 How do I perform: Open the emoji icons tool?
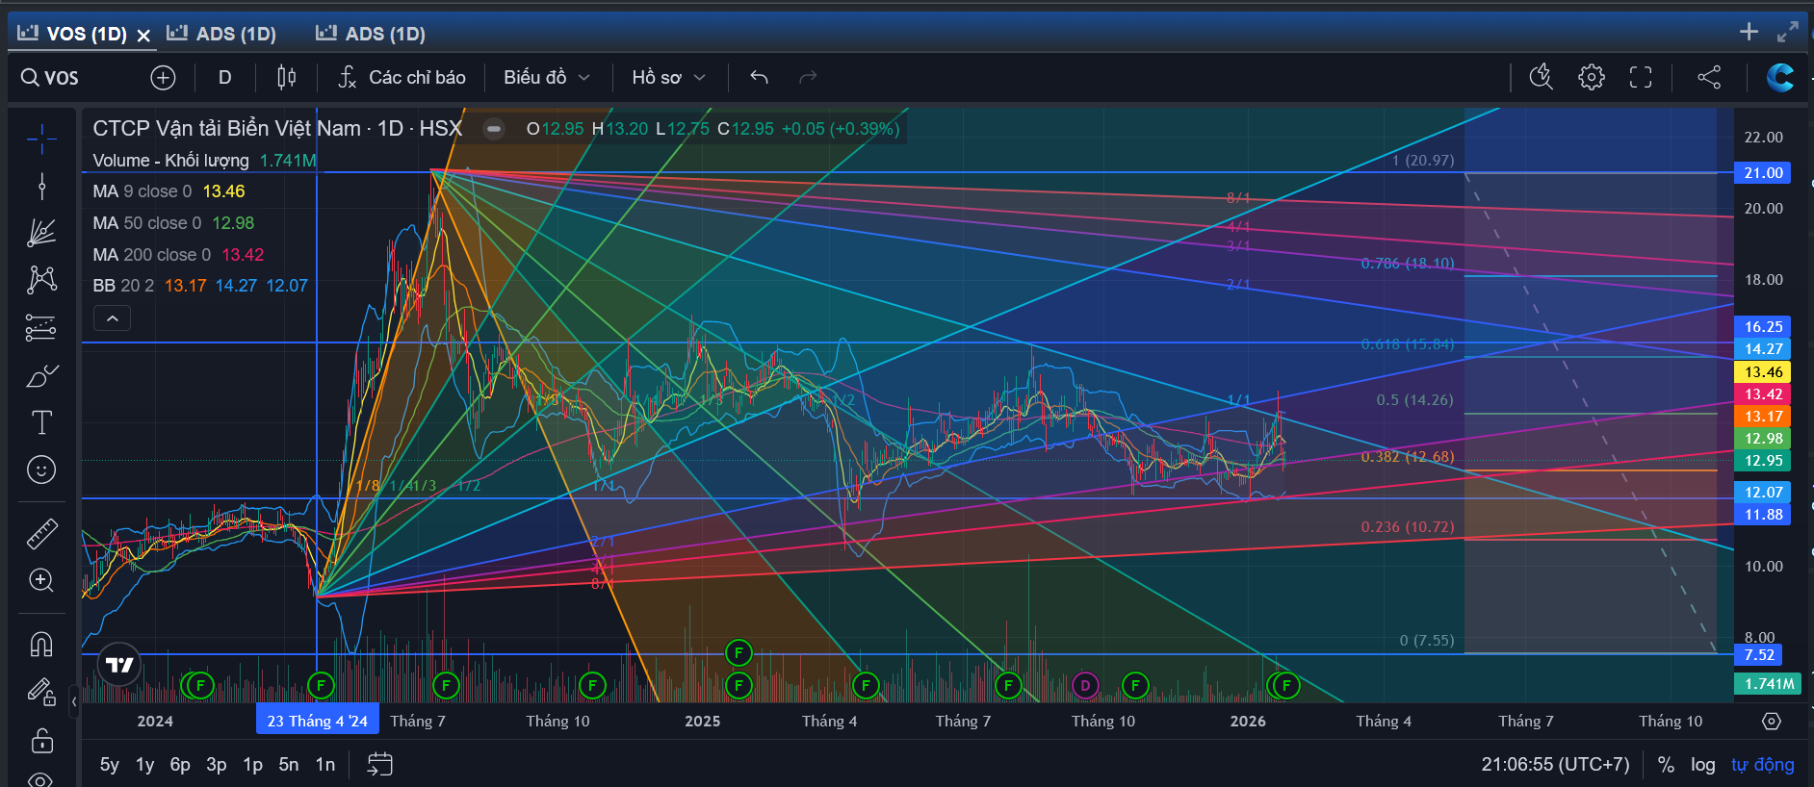coord(41,470)
